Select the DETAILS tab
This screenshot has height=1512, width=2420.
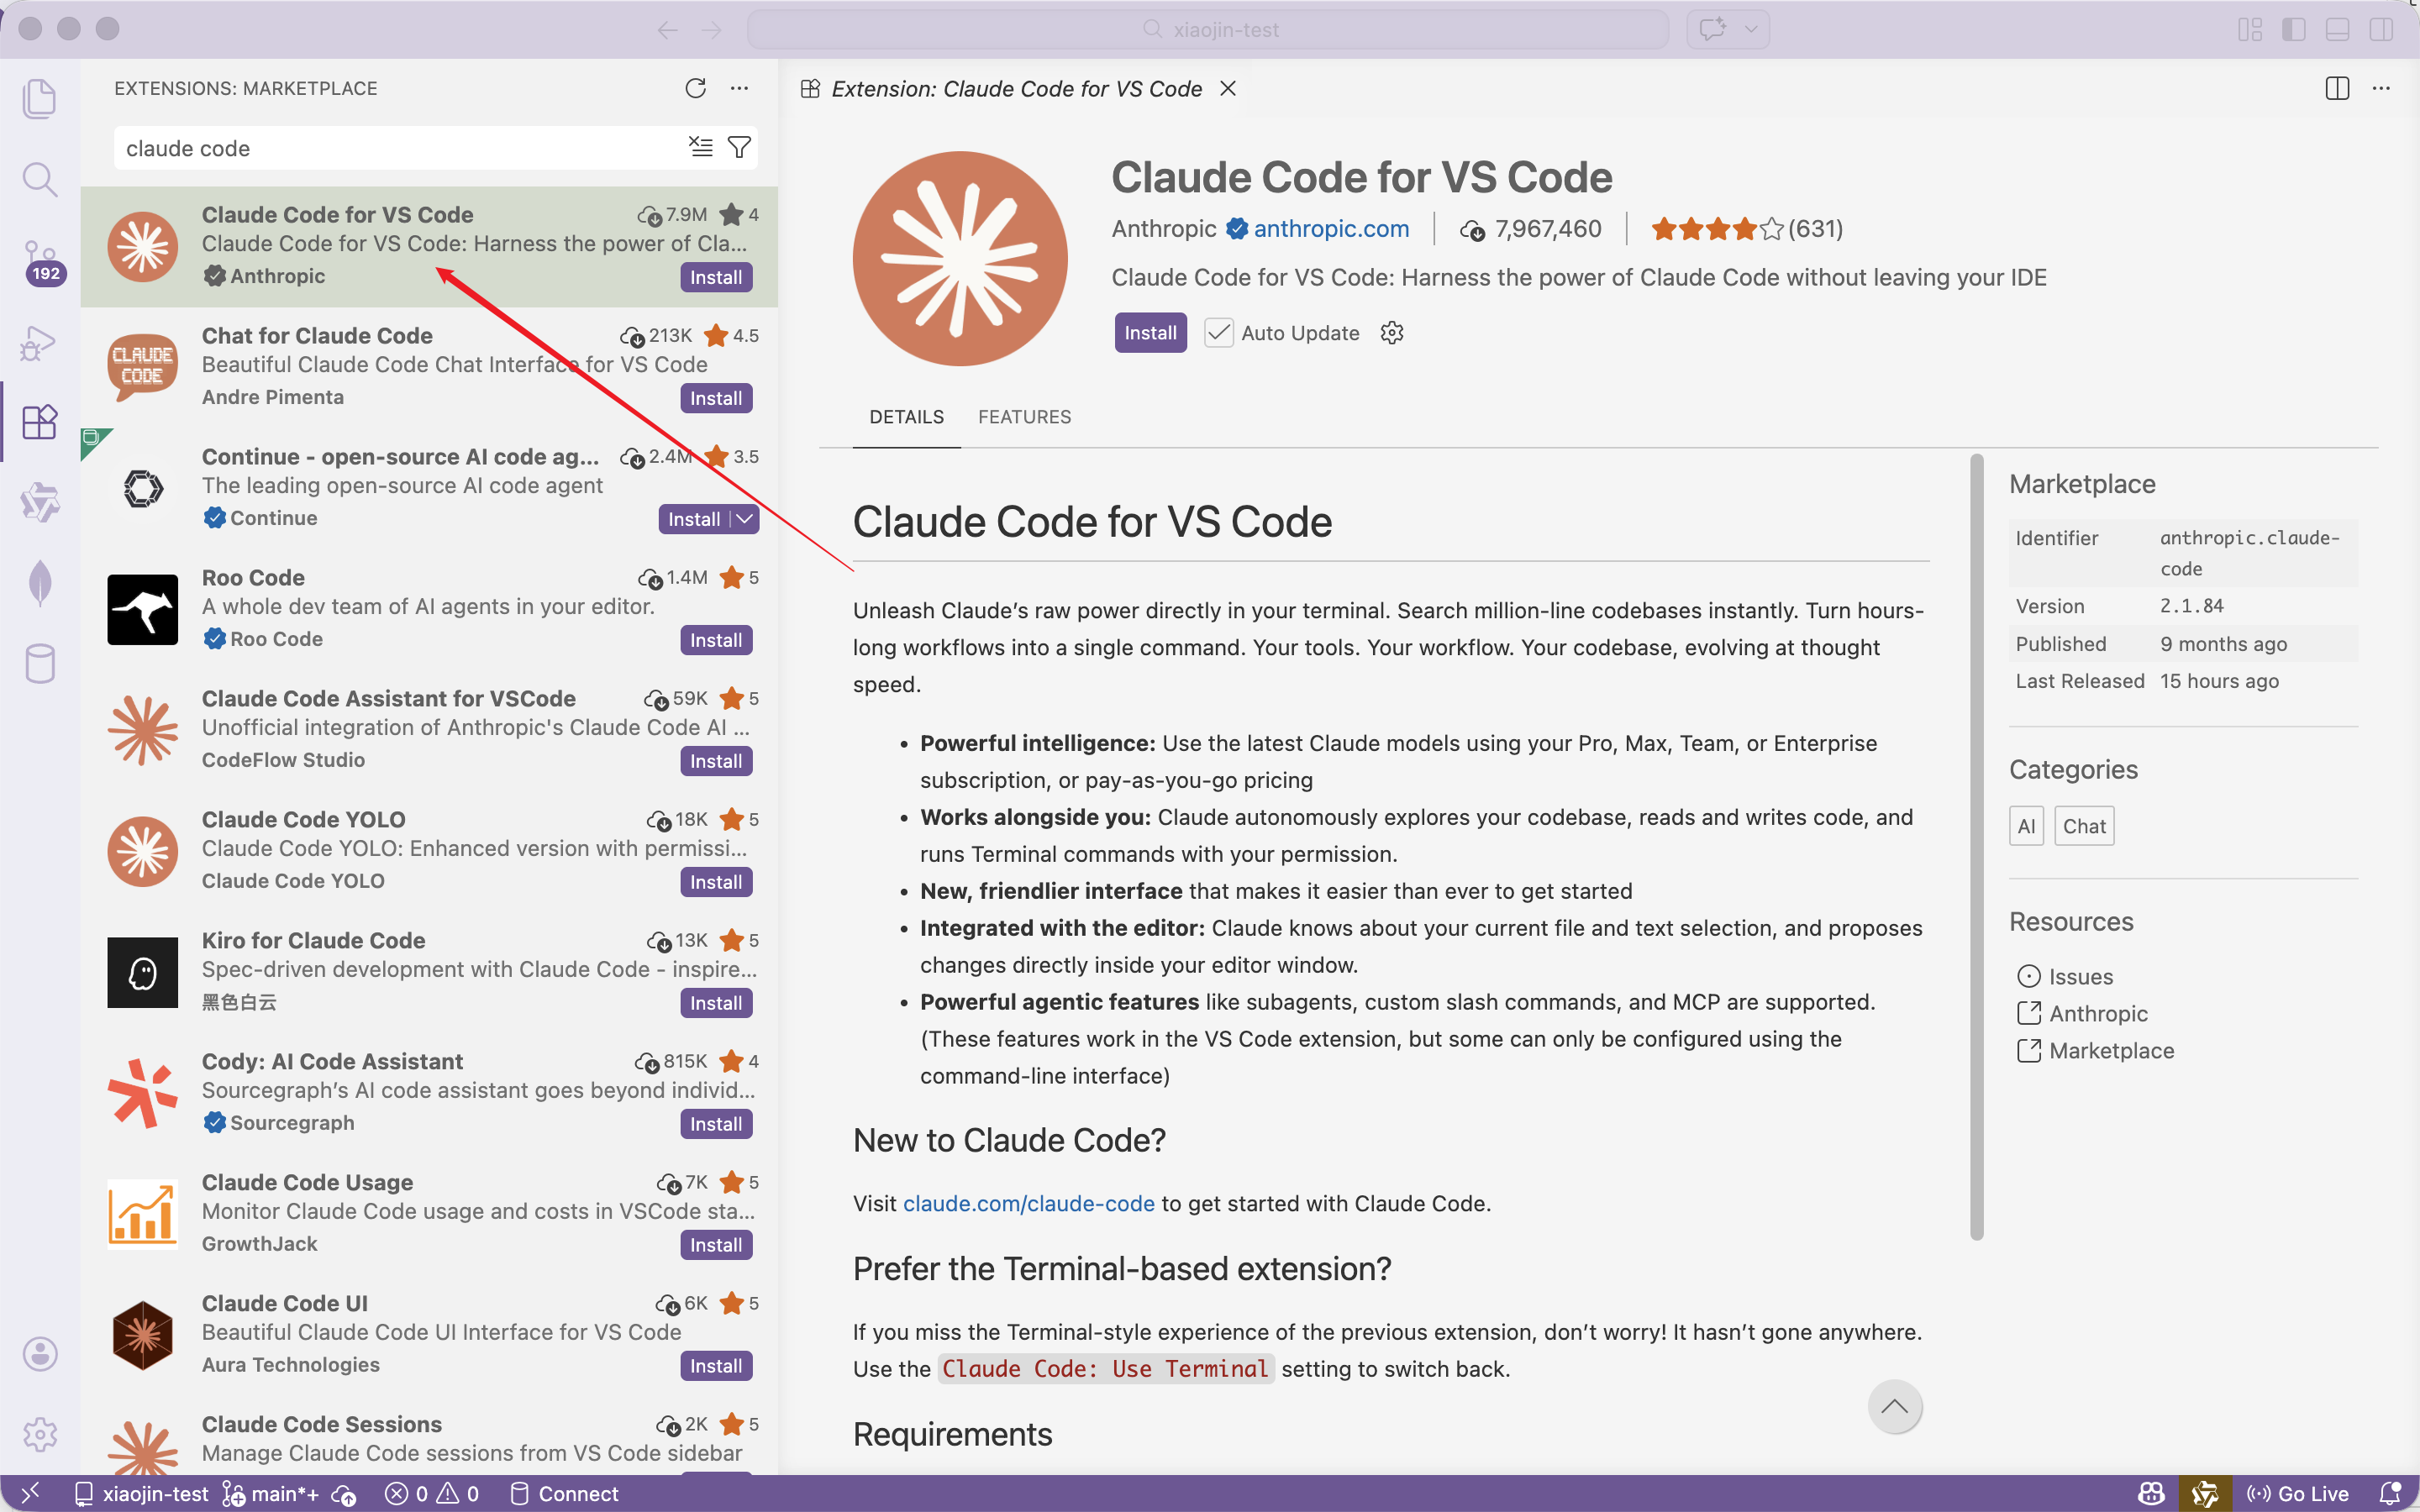pyautogui.click(x=906, y=417)
